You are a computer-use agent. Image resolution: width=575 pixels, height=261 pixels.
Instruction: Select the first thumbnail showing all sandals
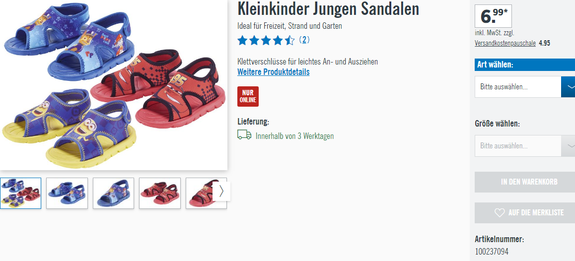click(x=20, y=193)
